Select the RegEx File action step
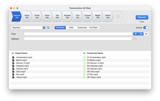 pos(98,16)
